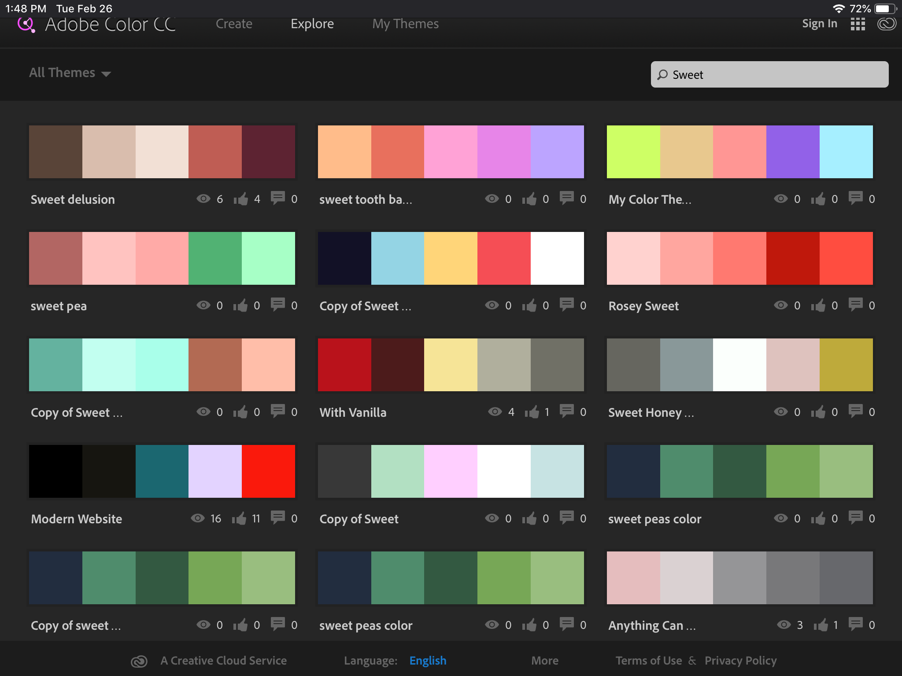Pick the green swatch in sweet pea

click(x=215, y=258)
